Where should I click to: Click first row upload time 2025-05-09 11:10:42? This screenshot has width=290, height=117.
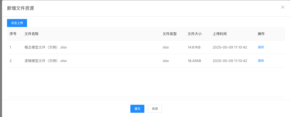230,47
